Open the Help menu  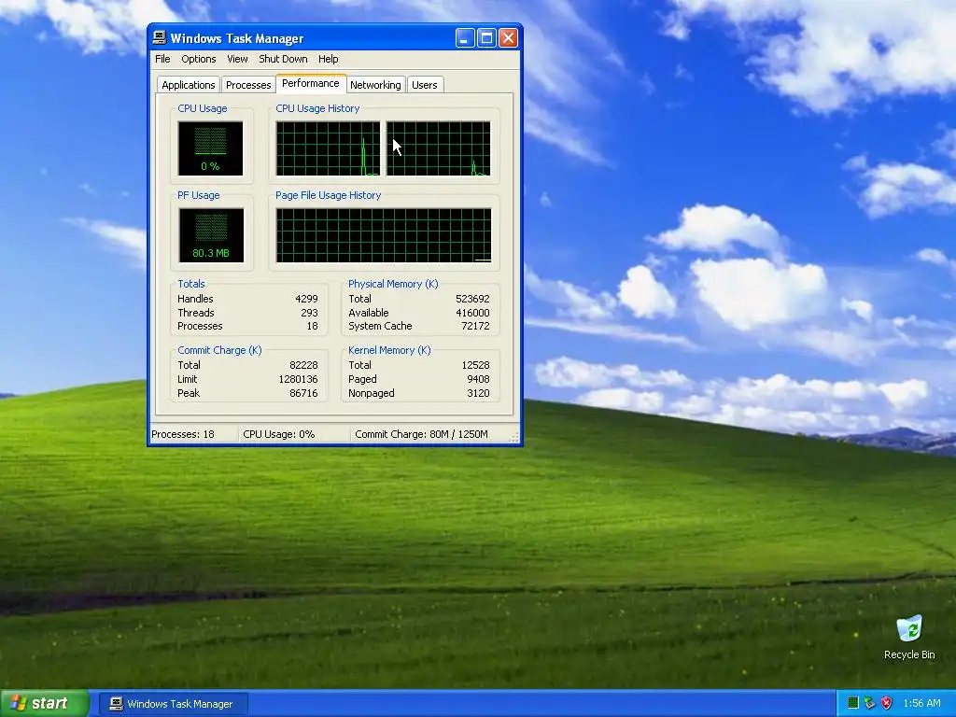[x=328, y=59]
